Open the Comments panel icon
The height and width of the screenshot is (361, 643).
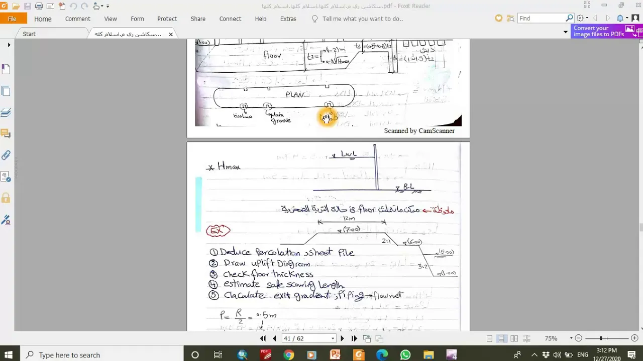pyautogui.click(x=6, y=133)
